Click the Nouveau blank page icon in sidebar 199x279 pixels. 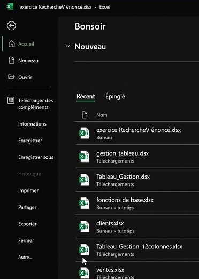12,61
